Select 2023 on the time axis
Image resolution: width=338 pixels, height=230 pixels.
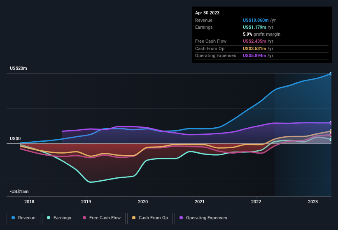[313, 202]
